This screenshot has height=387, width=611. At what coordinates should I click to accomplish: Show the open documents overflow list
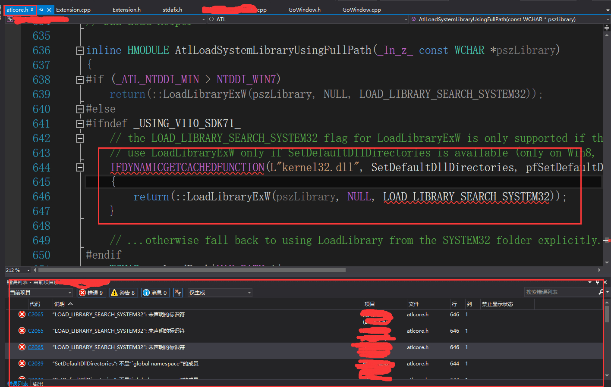click(608, 9)
